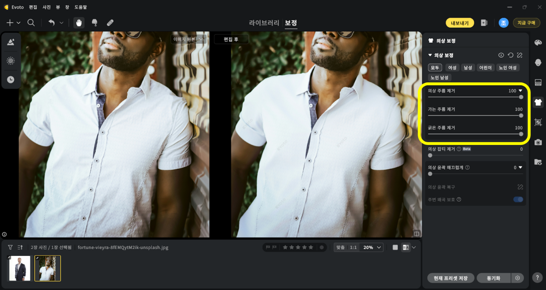The height and width of the screenshot is (290, 546).
Task: Collapse the 의상 보정 section triangle
Action: click(430, 55)
